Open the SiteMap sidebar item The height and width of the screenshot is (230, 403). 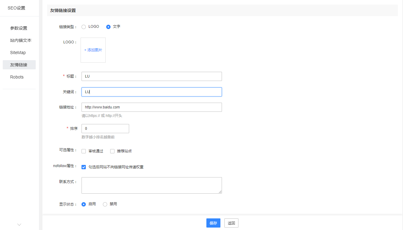[18, 53]
